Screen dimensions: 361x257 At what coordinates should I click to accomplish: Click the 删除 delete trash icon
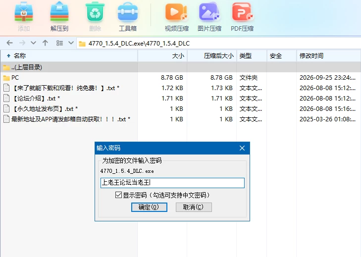click(95, 12)
